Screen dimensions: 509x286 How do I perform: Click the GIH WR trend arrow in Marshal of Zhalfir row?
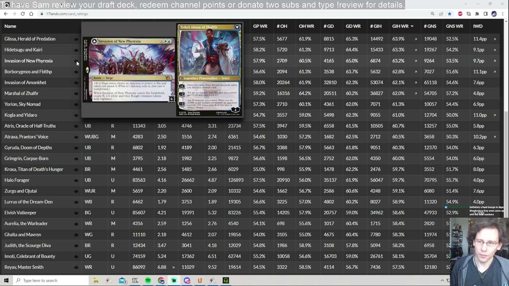[416, 93]
